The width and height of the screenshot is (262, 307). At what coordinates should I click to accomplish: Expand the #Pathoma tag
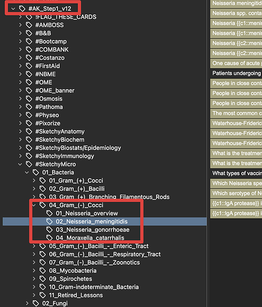[x=20, y=107]
